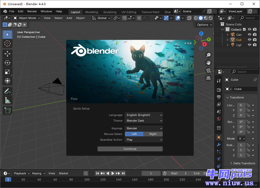Click the timeline Start frame field

coord(179,173)
